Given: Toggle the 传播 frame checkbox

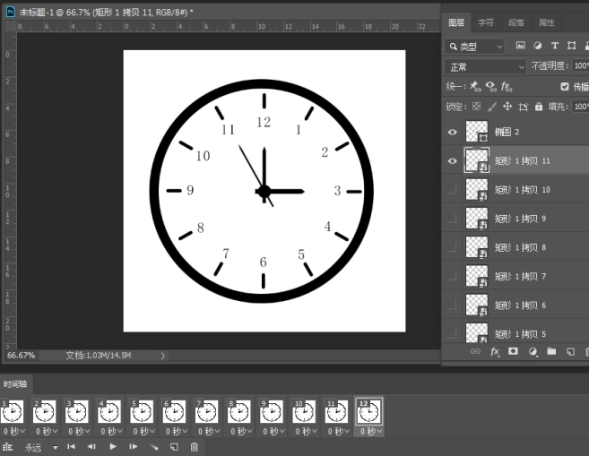Looking at the screenshot, I should click(x=564, y=87).
